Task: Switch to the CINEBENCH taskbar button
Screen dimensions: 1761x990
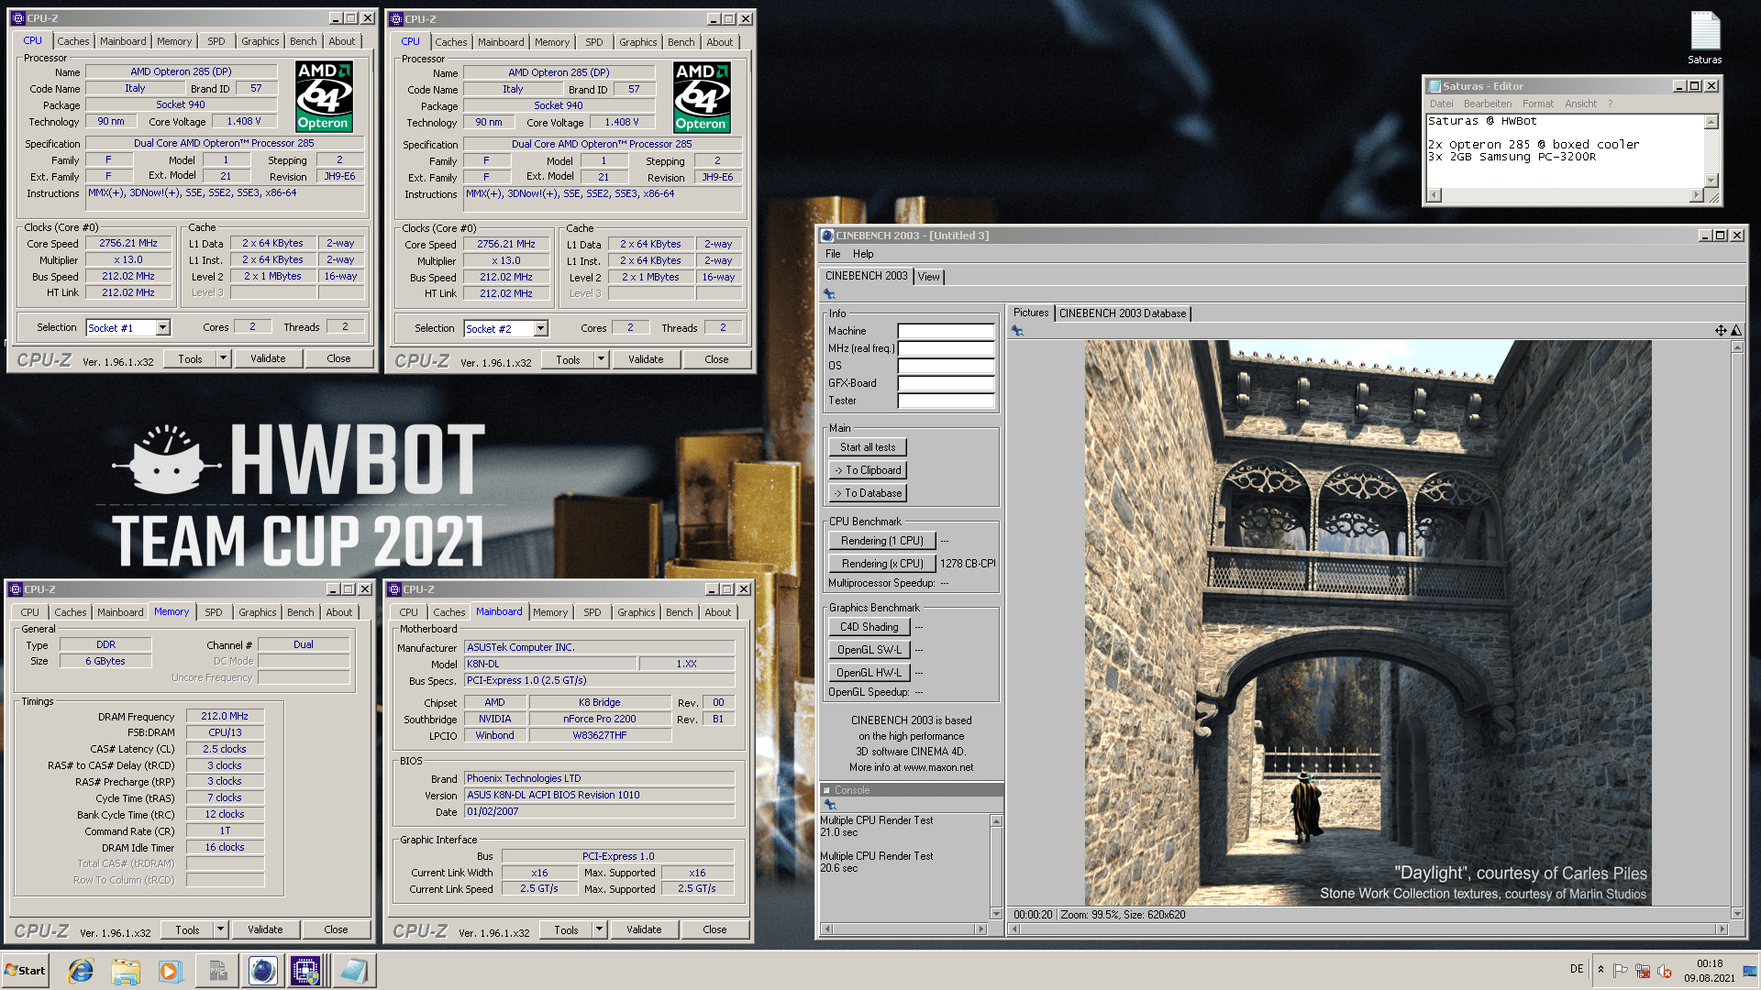Action: click(x=262, y=971)
